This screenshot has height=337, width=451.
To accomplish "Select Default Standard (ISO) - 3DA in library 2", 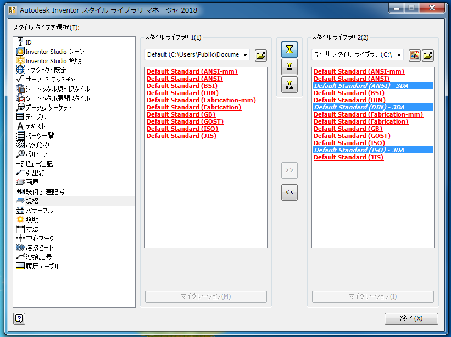I will 373,150.
